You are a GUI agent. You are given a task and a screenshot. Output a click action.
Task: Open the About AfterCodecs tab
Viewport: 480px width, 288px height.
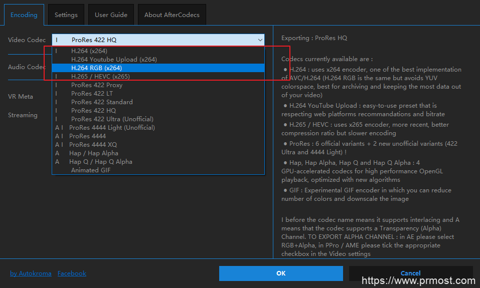tap(172, 15)
